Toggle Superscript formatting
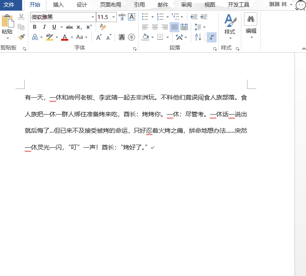This screenshot has width=306, height=276. (x=89, y=27)
